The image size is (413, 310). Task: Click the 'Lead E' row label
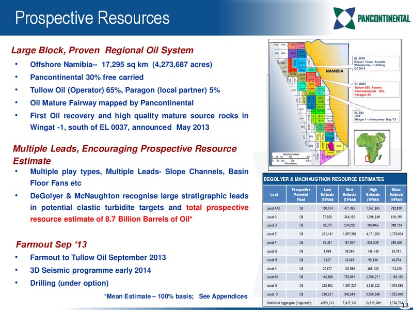click(272, 234)
